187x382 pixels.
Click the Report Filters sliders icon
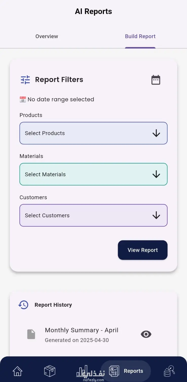(x=25, y=80)
